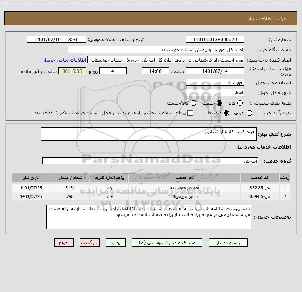Click the سایر آموزش‌ها service name cell

[184, 196]
